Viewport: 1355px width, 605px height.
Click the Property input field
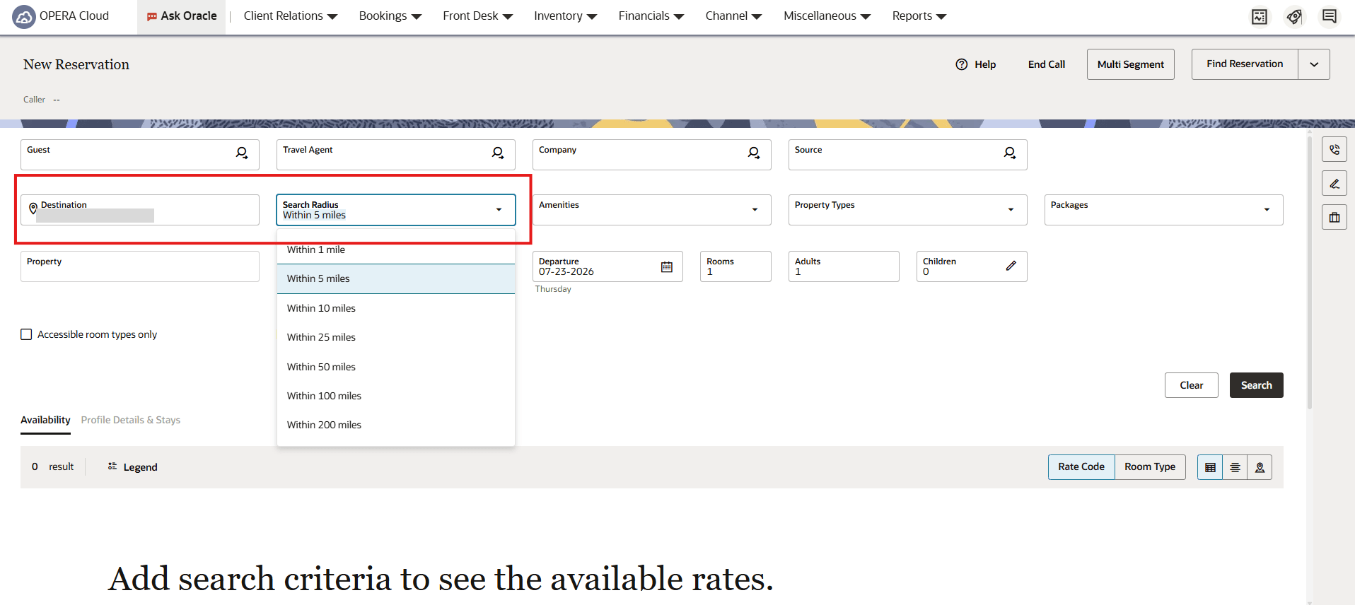(x=140, y=266)
